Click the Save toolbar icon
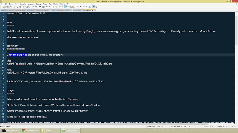 coord(9,7)
